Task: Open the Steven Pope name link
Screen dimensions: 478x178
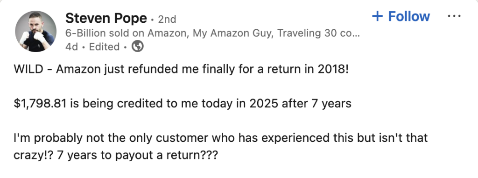Action: [106, 18]
